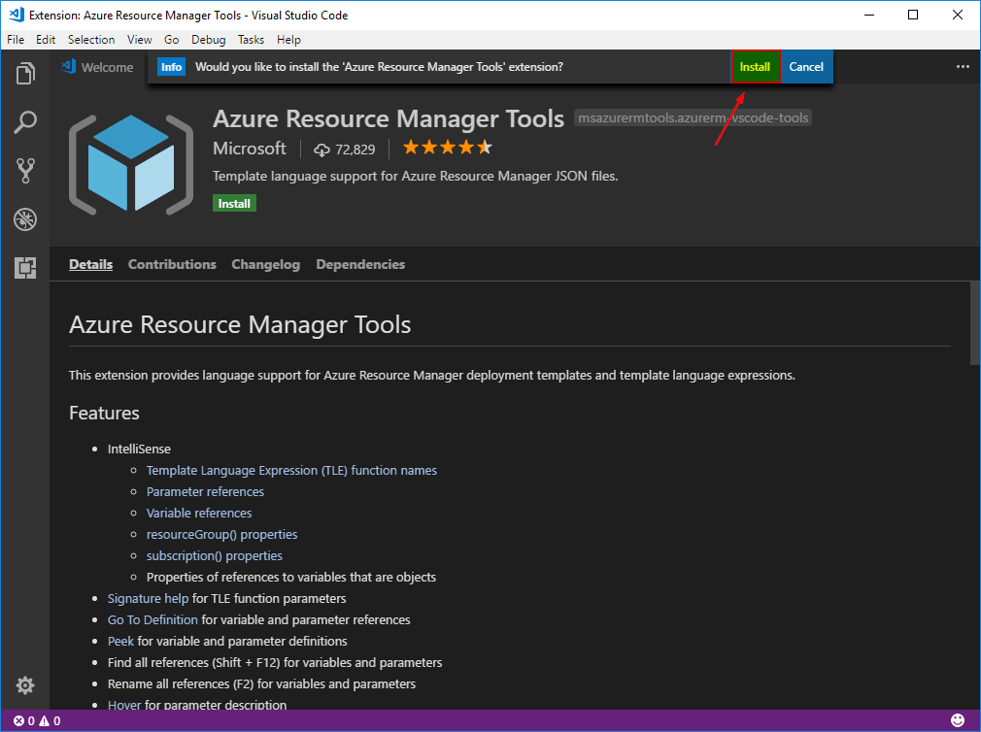The height and width of the screenshot is (732, 981).
Task: Click 'Properties of references to variables' item
Action: point(291,577)
